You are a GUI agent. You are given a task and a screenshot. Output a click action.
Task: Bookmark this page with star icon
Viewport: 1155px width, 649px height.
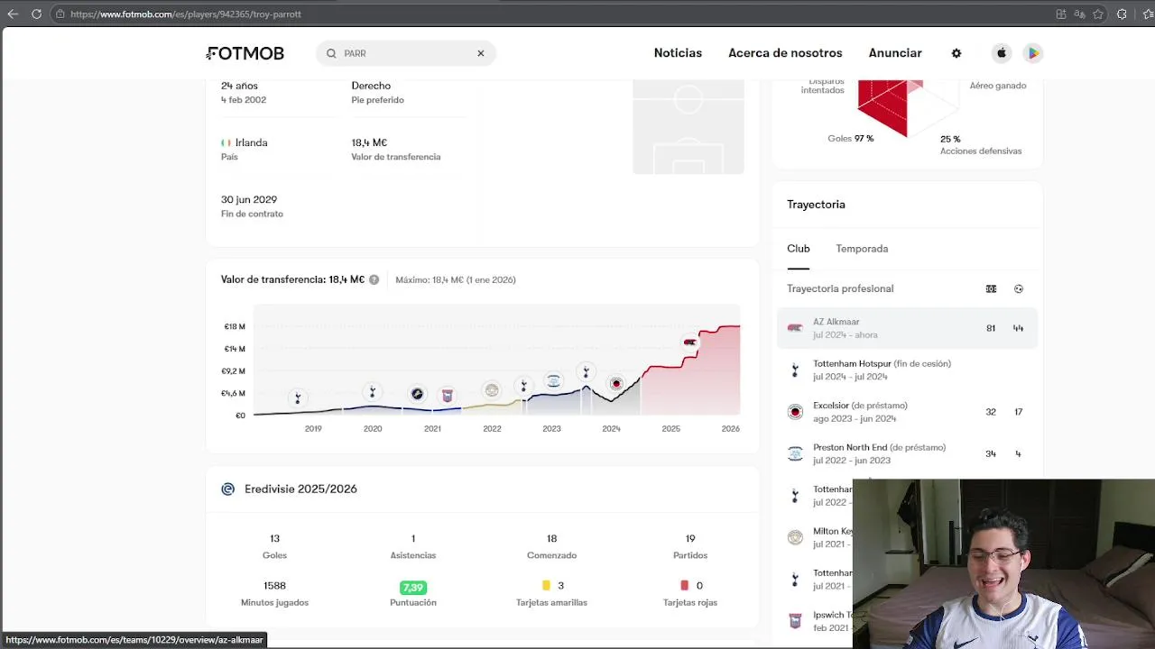click(1098, 14)
